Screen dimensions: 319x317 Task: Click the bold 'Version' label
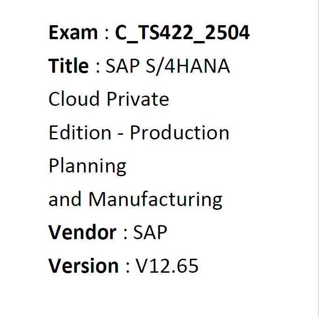(83, 265)
